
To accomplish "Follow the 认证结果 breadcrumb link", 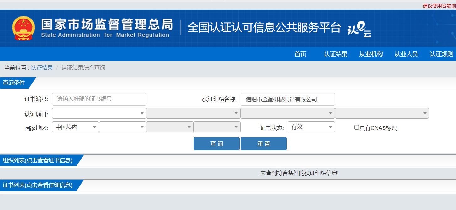I will click(42, 68).
